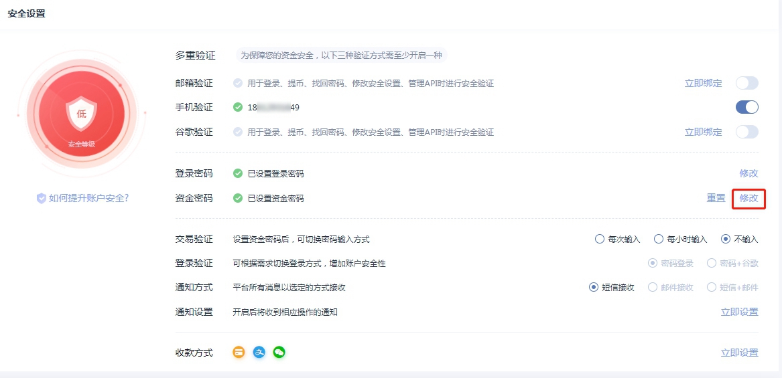Click 修改 for the fund password
The height and width of the screenshot is (378, 782).
point(748,198)
